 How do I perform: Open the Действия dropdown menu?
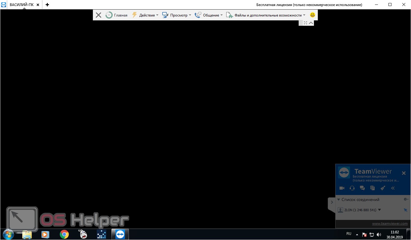point(145,15)
